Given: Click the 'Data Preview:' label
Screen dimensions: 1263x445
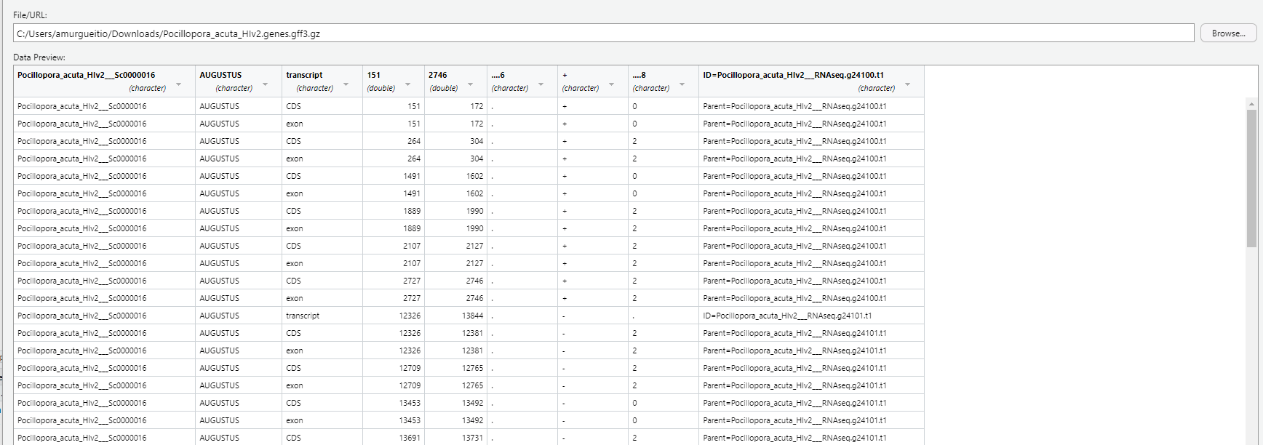Looking at the screenshot, I should [39, 57].
